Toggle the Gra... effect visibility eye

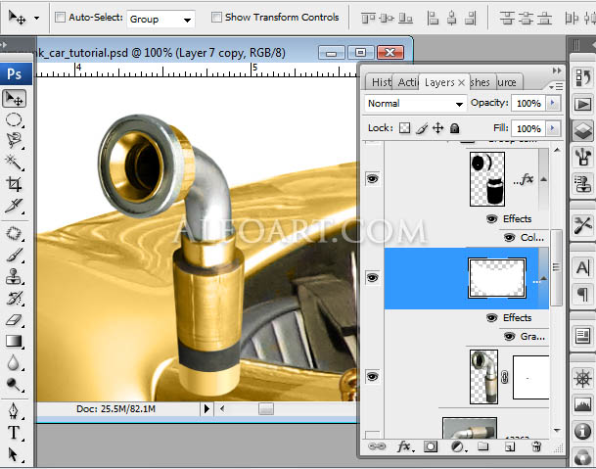pyautogui.click(x=509, y=337)
